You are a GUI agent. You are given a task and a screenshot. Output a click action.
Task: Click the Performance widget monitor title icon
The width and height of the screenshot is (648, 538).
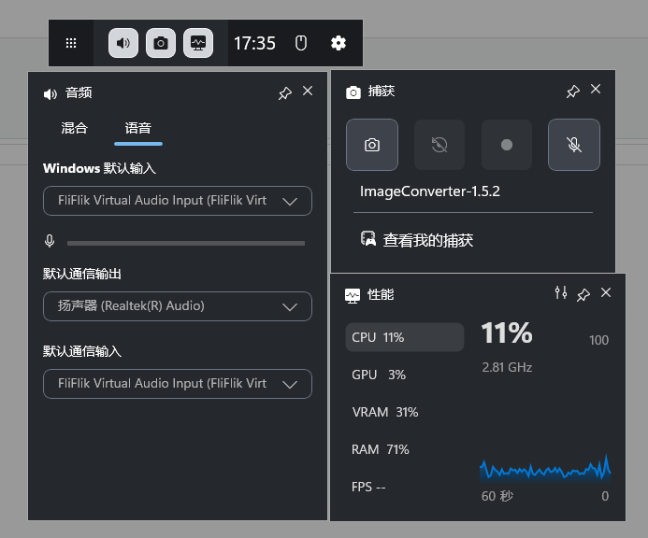point(353,296)
